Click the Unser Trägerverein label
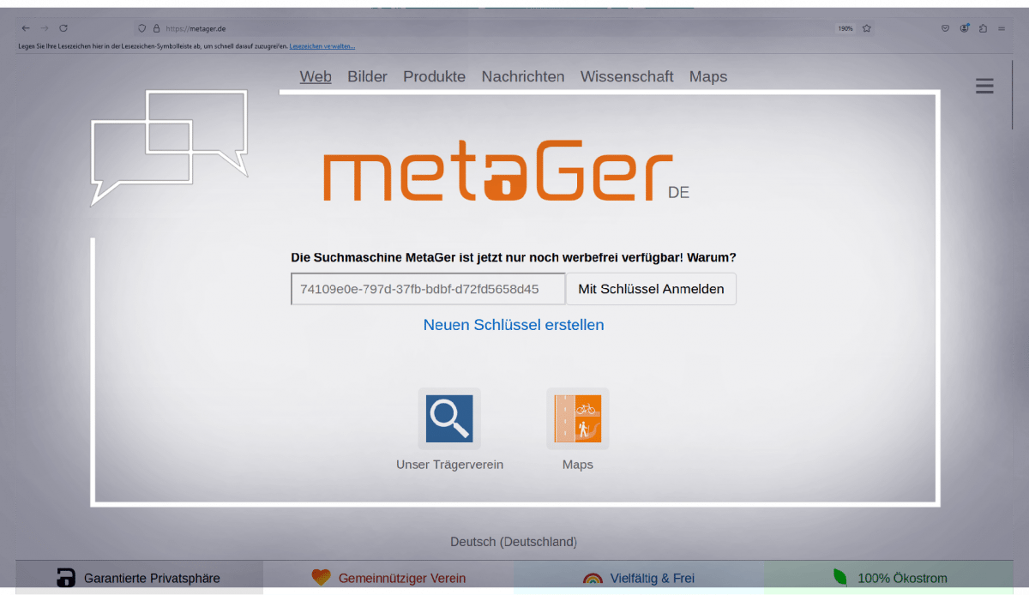Screen dimensions: 1029x595 point(449,465)
